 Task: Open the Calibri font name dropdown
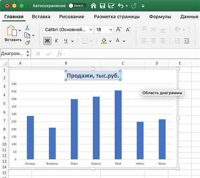(68, 29)
